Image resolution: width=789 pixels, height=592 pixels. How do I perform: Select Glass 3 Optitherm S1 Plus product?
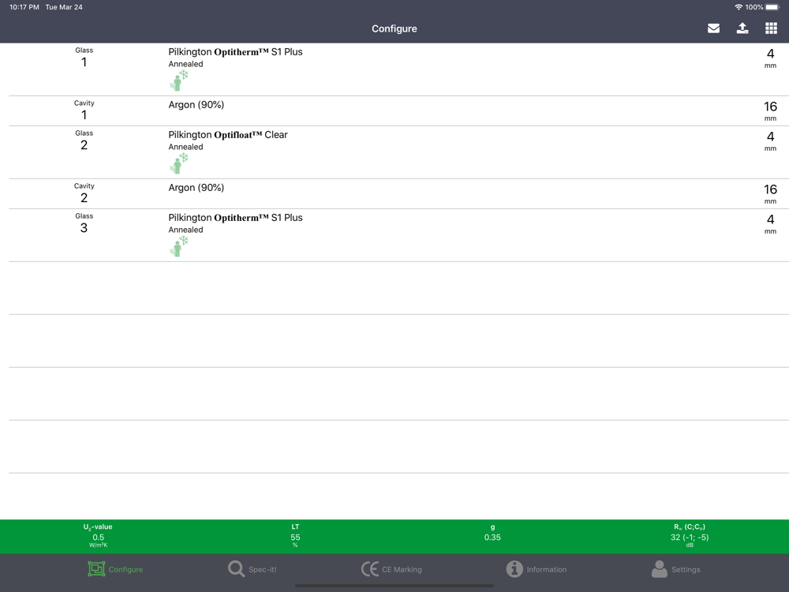tap(235, 218)
